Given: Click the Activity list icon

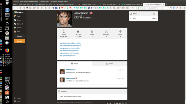Looking at the screenshot, I should click(x=59, y=92).
